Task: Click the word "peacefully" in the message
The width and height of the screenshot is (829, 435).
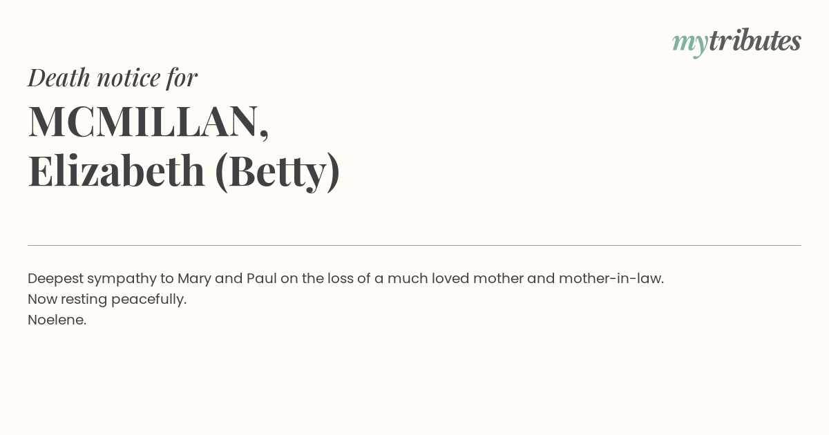Action: click(x=146, y=300)
